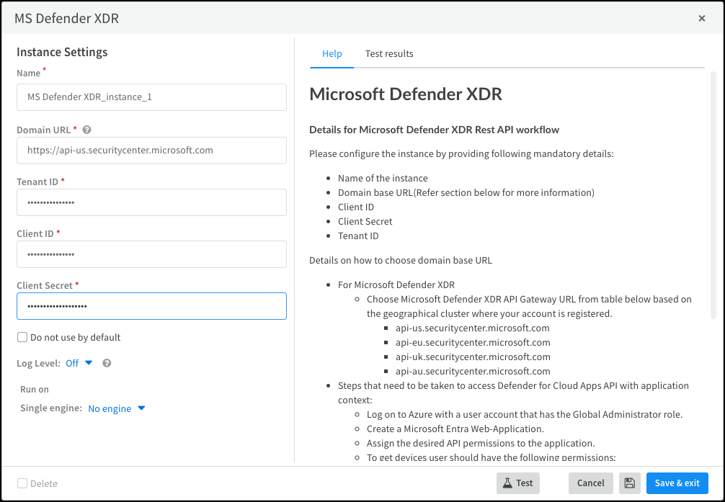The image size is (725, 502).
Task: Open the Log Level dropdown
Action: 79,364
